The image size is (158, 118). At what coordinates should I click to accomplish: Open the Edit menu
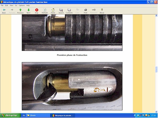pyautogui.click(x=6, y=6)
